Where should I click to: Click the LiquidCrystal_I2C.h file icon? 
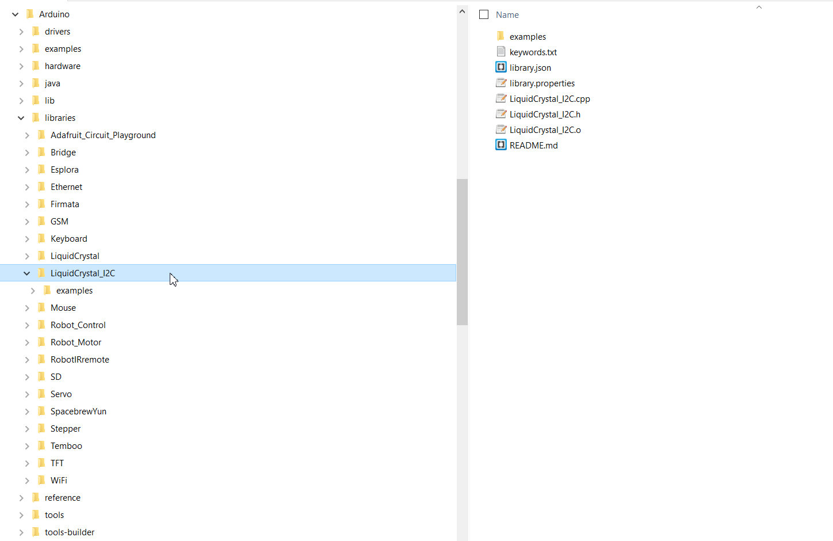501,114
